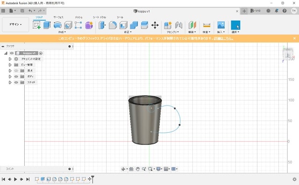Screen dimensions: 299x185
Task: Open details link in orange warning banner
Action: tap(223, 38)
